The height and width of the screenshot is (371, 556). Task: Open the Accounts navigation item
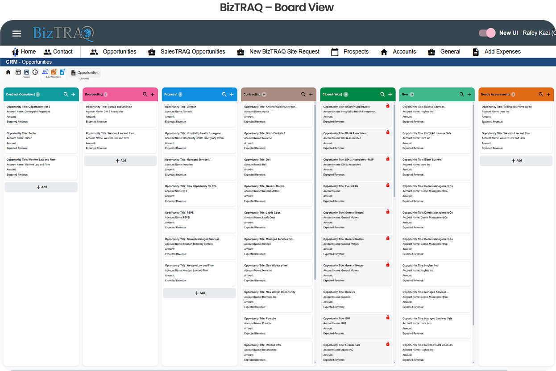pos(398,52)
